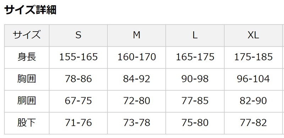Click the 175-185 height cell

(x=253, y=57)
